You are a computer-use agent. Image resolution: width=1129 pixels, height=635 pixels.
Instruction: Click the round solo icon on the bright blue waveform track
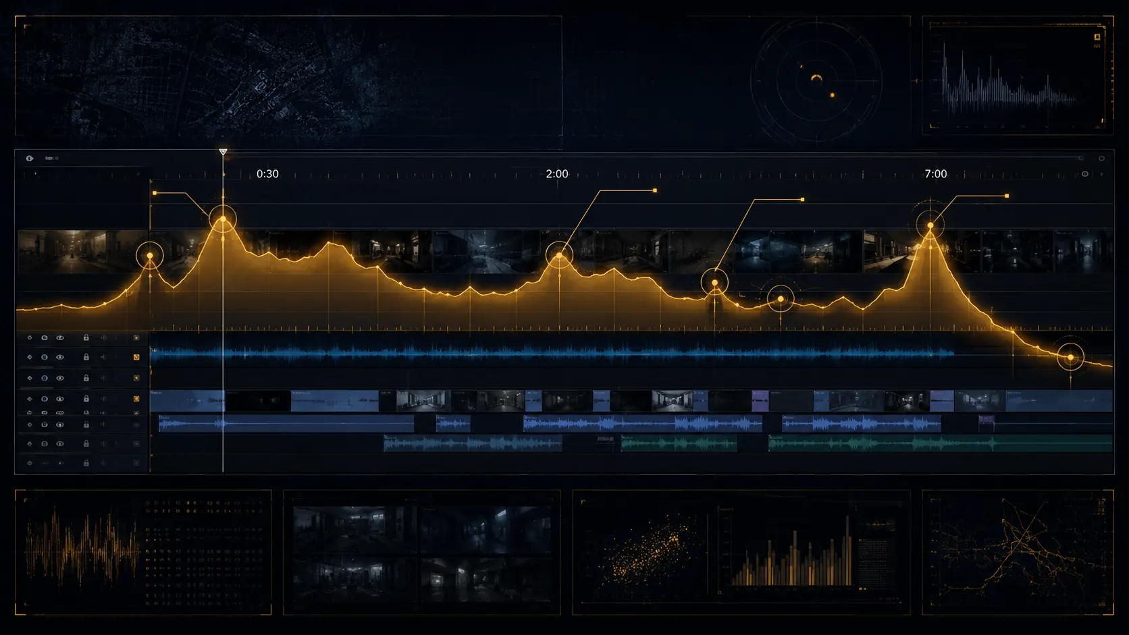[45, 357]
